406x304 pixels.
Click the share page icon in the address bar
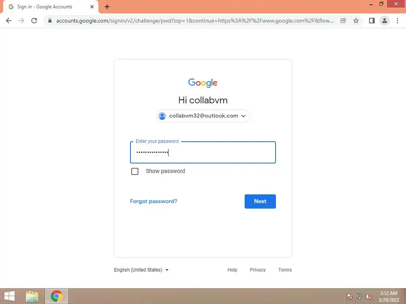tap(343, 21)
